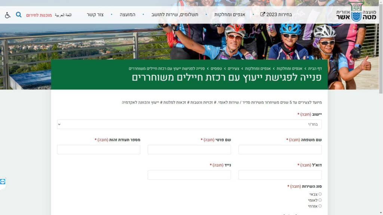Viewport: 383px width, 215px height.
Task: Click into the שם משפחה field
Action: point(280,150)
